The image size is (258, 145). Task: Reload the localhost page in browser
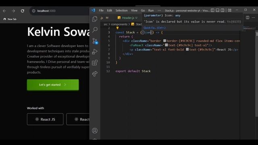[x=23, y=11]
